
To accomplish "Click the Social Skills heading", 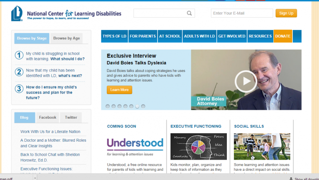I will tap(249, 126).
